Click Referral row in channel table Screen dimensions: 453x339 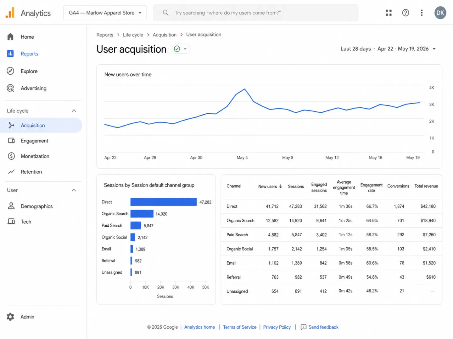click(x=331, y=277)
